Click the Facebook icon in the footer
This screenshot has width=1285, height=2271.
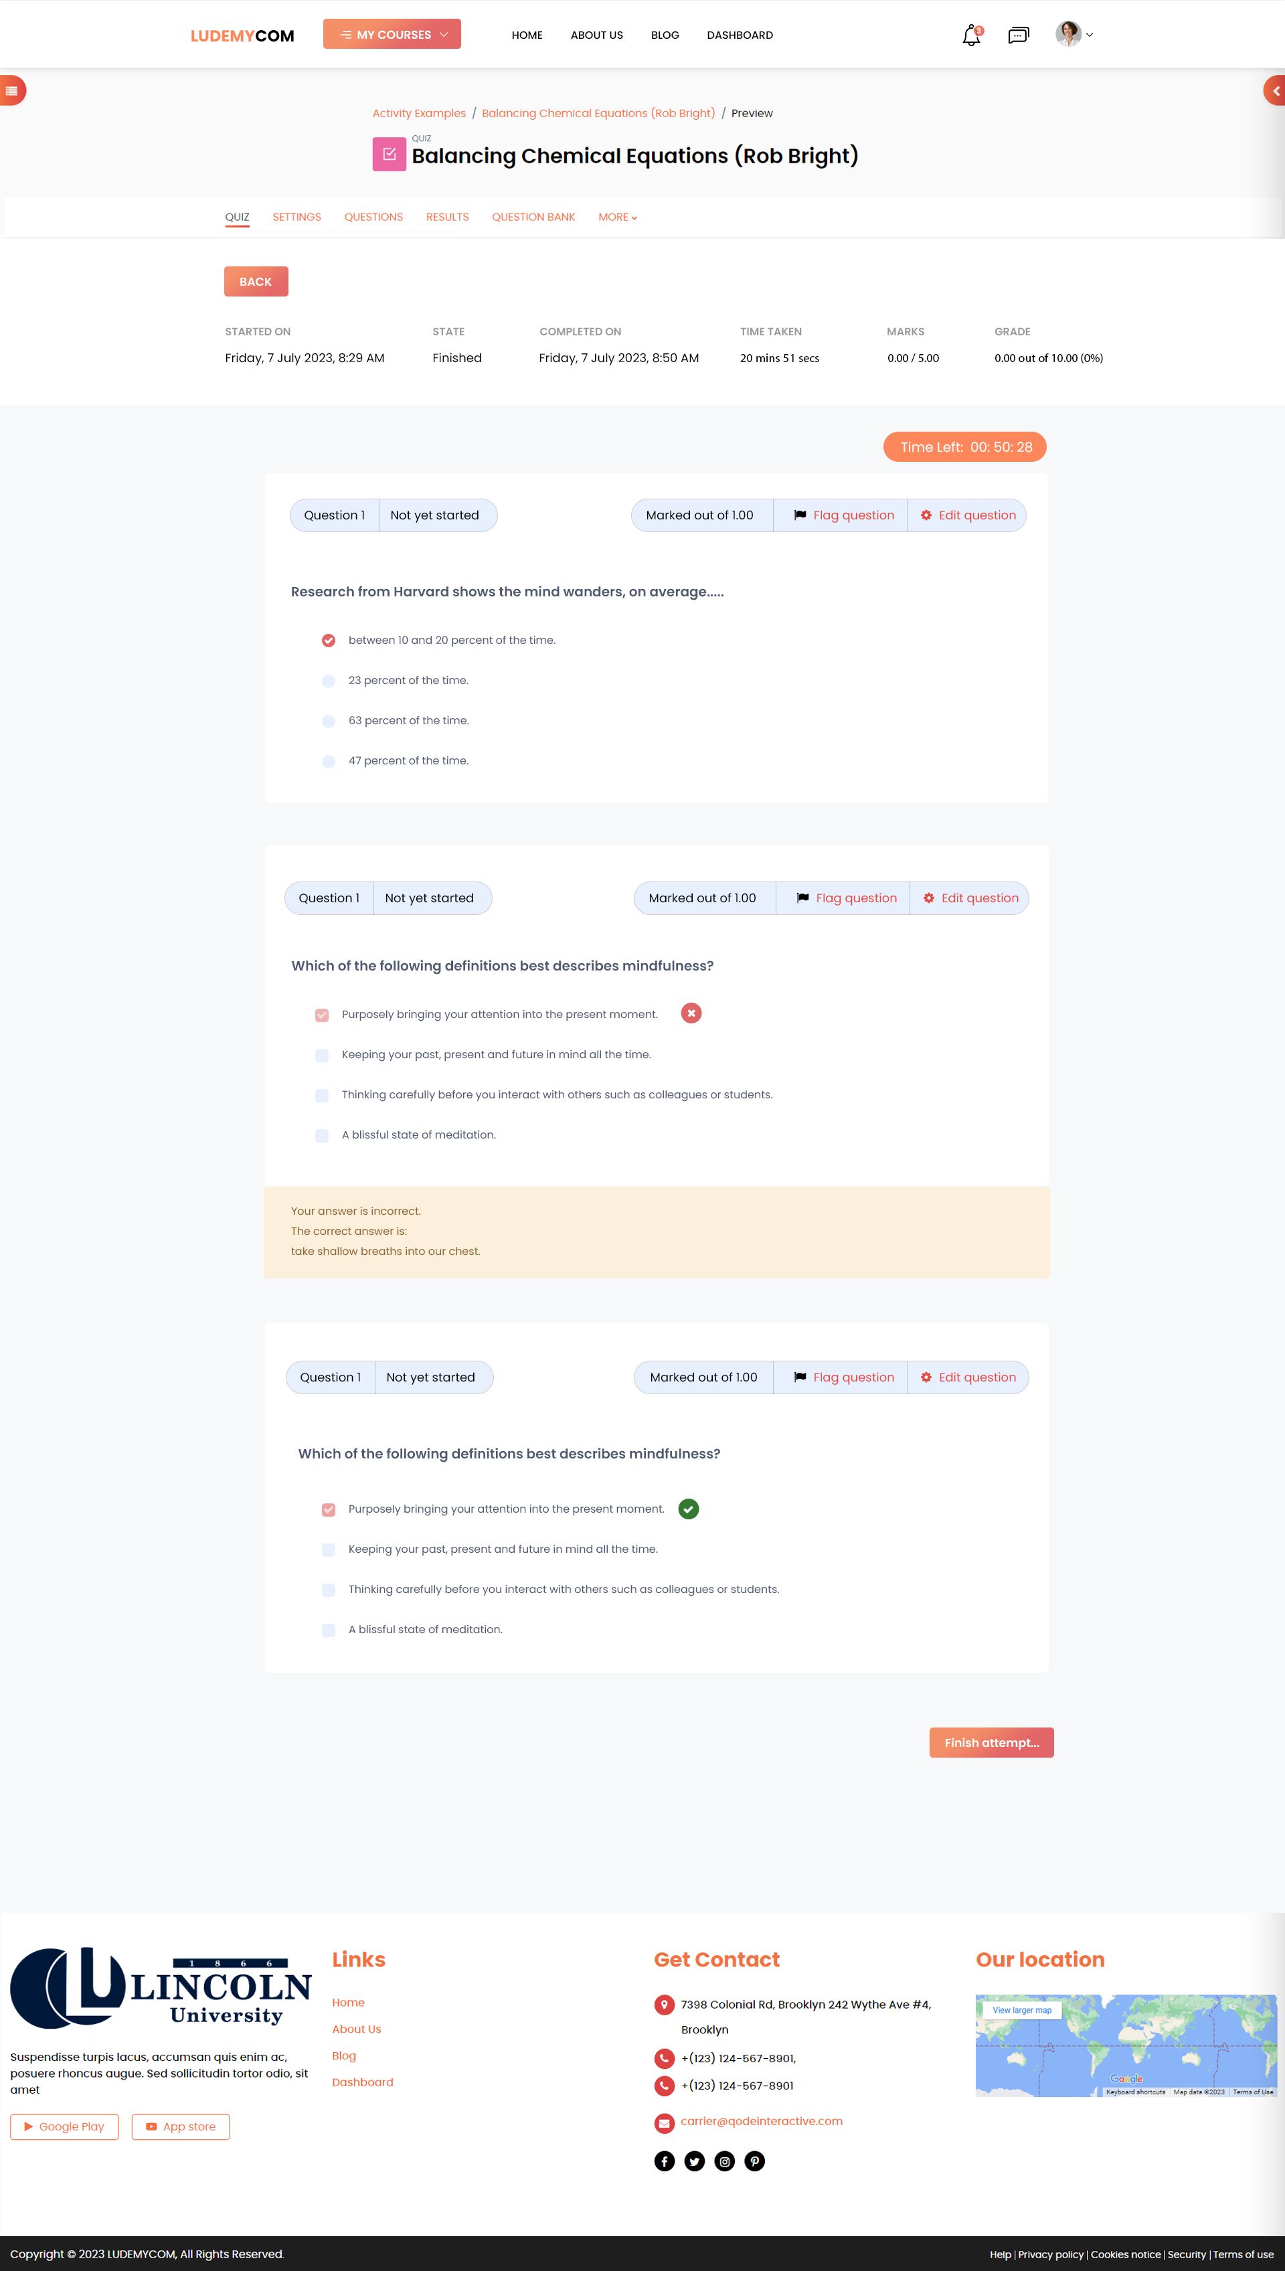664,2161
